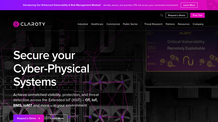Click Request a Demo in the header
The width and height of the screenshot is (218, 122).
[176, 15]
